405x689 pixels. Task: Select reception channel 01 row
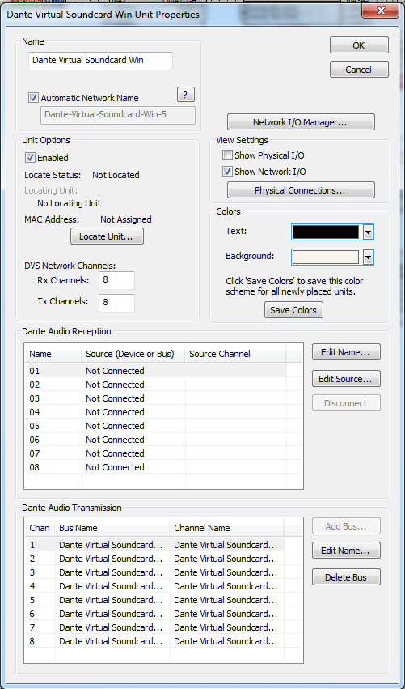pos(155,371)
